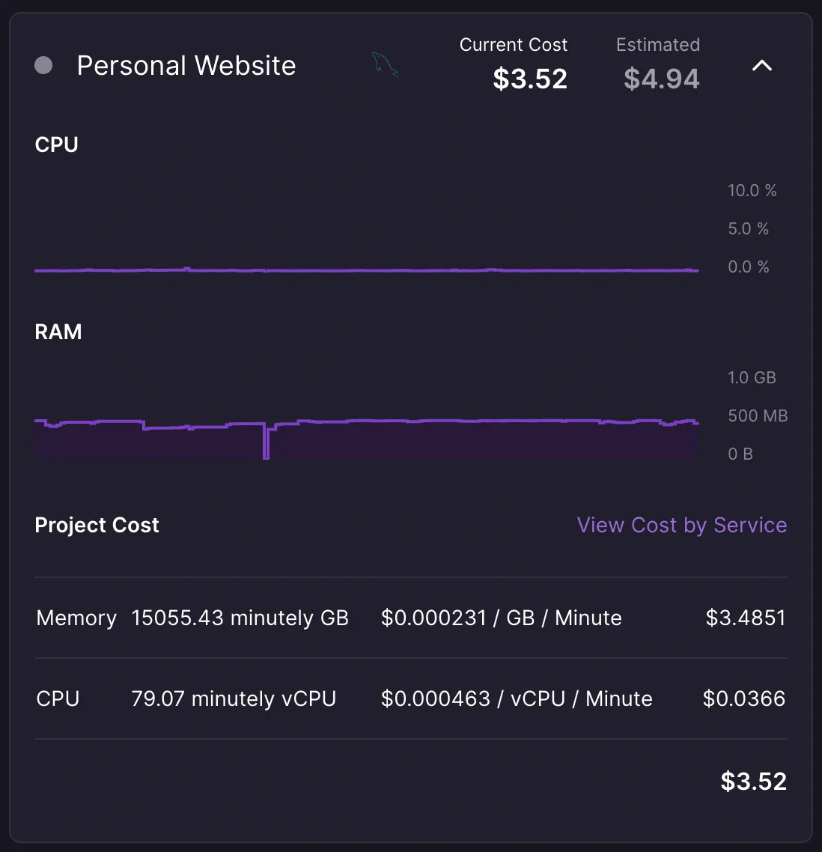This screenshot has height=852, width=822.
Task: Select the Personal Website project title
Action: [x=186, y=66]
